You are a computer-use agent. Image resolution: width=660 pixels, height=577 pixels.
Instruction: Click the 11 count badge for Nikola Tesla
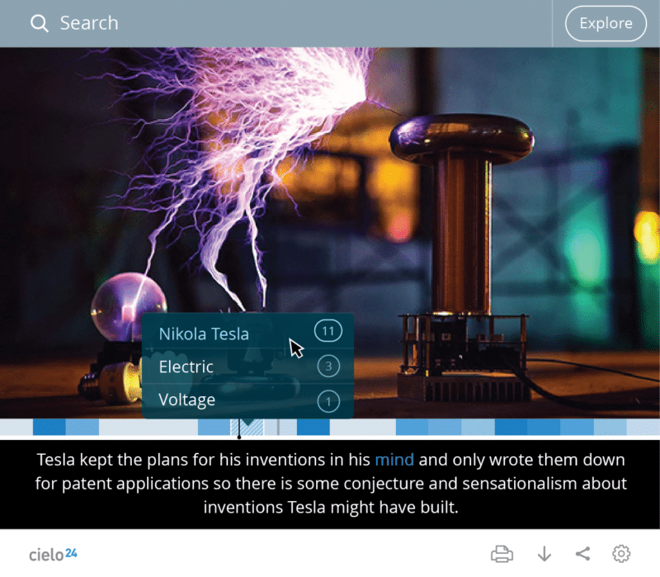(x=328, y=331)
